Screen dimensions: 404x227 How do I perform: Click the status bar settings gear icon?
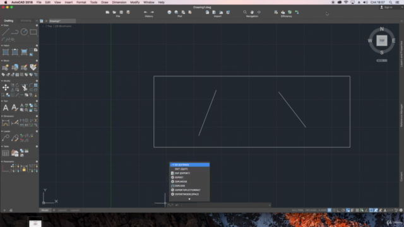click(x=401, y=210)
